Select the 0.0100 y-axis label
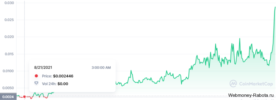 8,71
